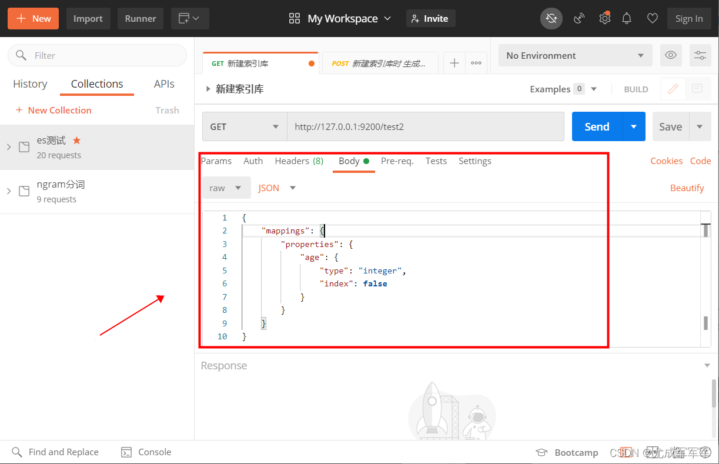
Task: Open the Tests tab
Action: 436,161
